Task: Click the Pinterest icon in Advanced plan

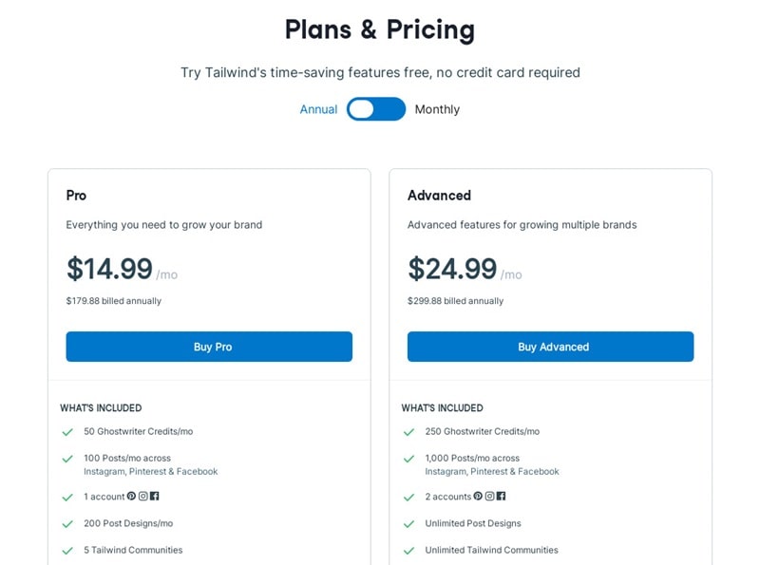Action: 478,496
